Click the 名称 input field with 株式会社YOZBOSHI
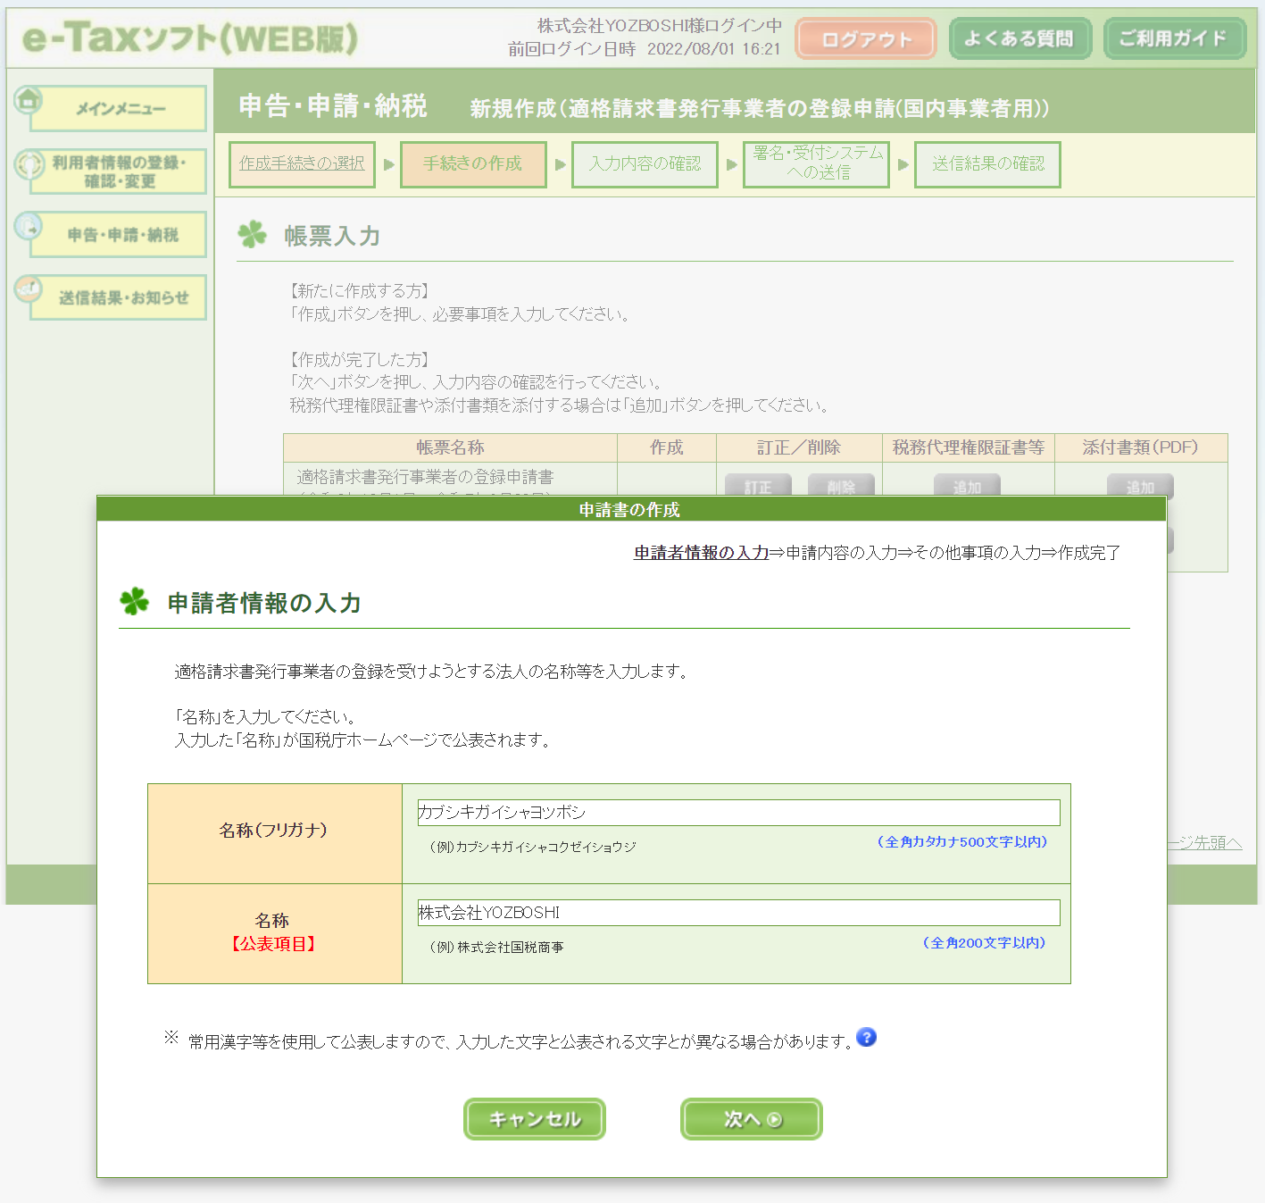Image resolution: width=1265 pixels, height=1203 pixels. tap(738, 913)
